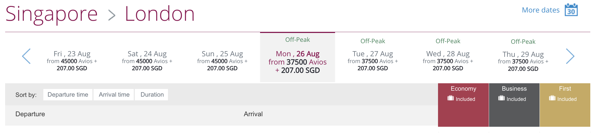Click the First cabin column header

565,89
